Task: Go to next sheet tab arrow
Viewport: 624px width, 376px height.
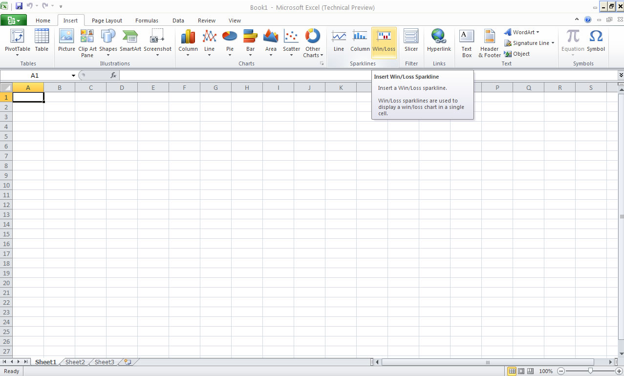Action: pos(19,362)
